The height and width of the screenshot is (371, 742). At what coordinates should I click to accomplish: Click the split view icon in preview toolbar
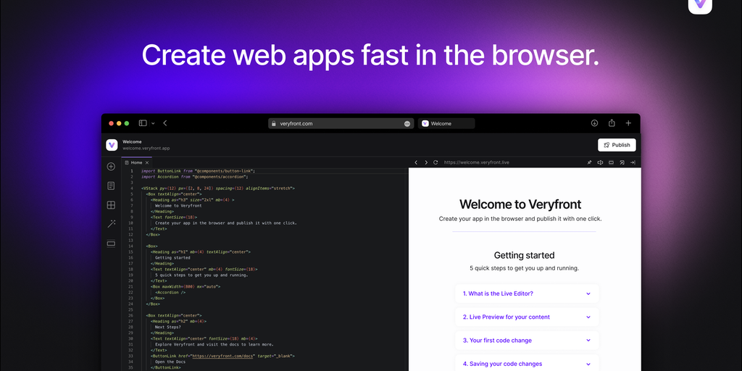600,162
